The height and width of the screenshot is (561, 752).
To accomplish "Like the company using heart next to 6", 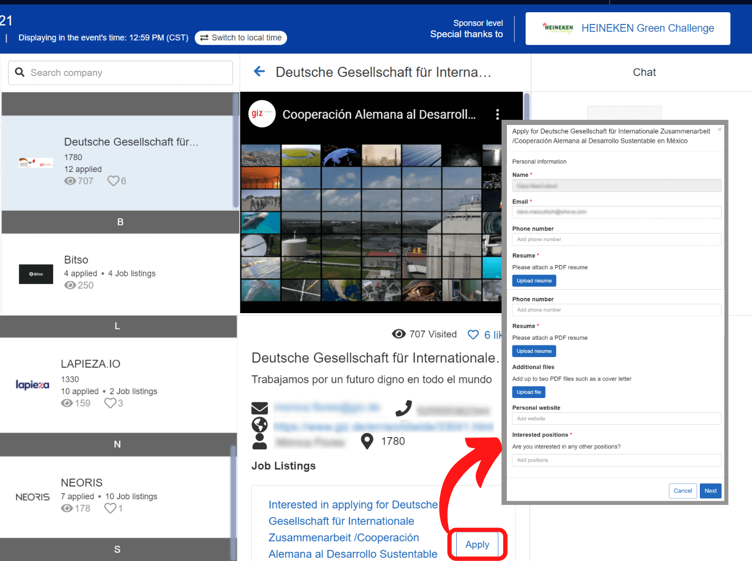I will point(473,335).
